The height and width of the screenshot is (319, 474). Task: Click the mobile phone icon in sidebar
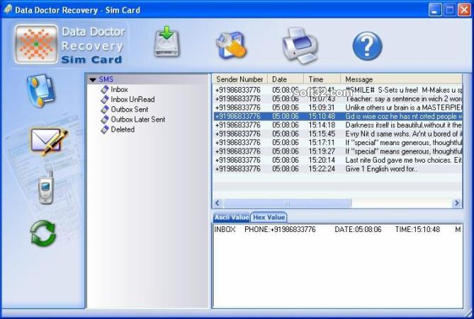45,187
